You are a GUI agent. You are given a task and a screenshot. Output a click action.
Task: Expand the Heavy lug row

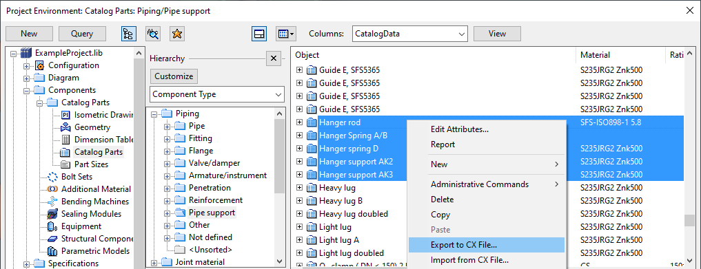[300, 188]
